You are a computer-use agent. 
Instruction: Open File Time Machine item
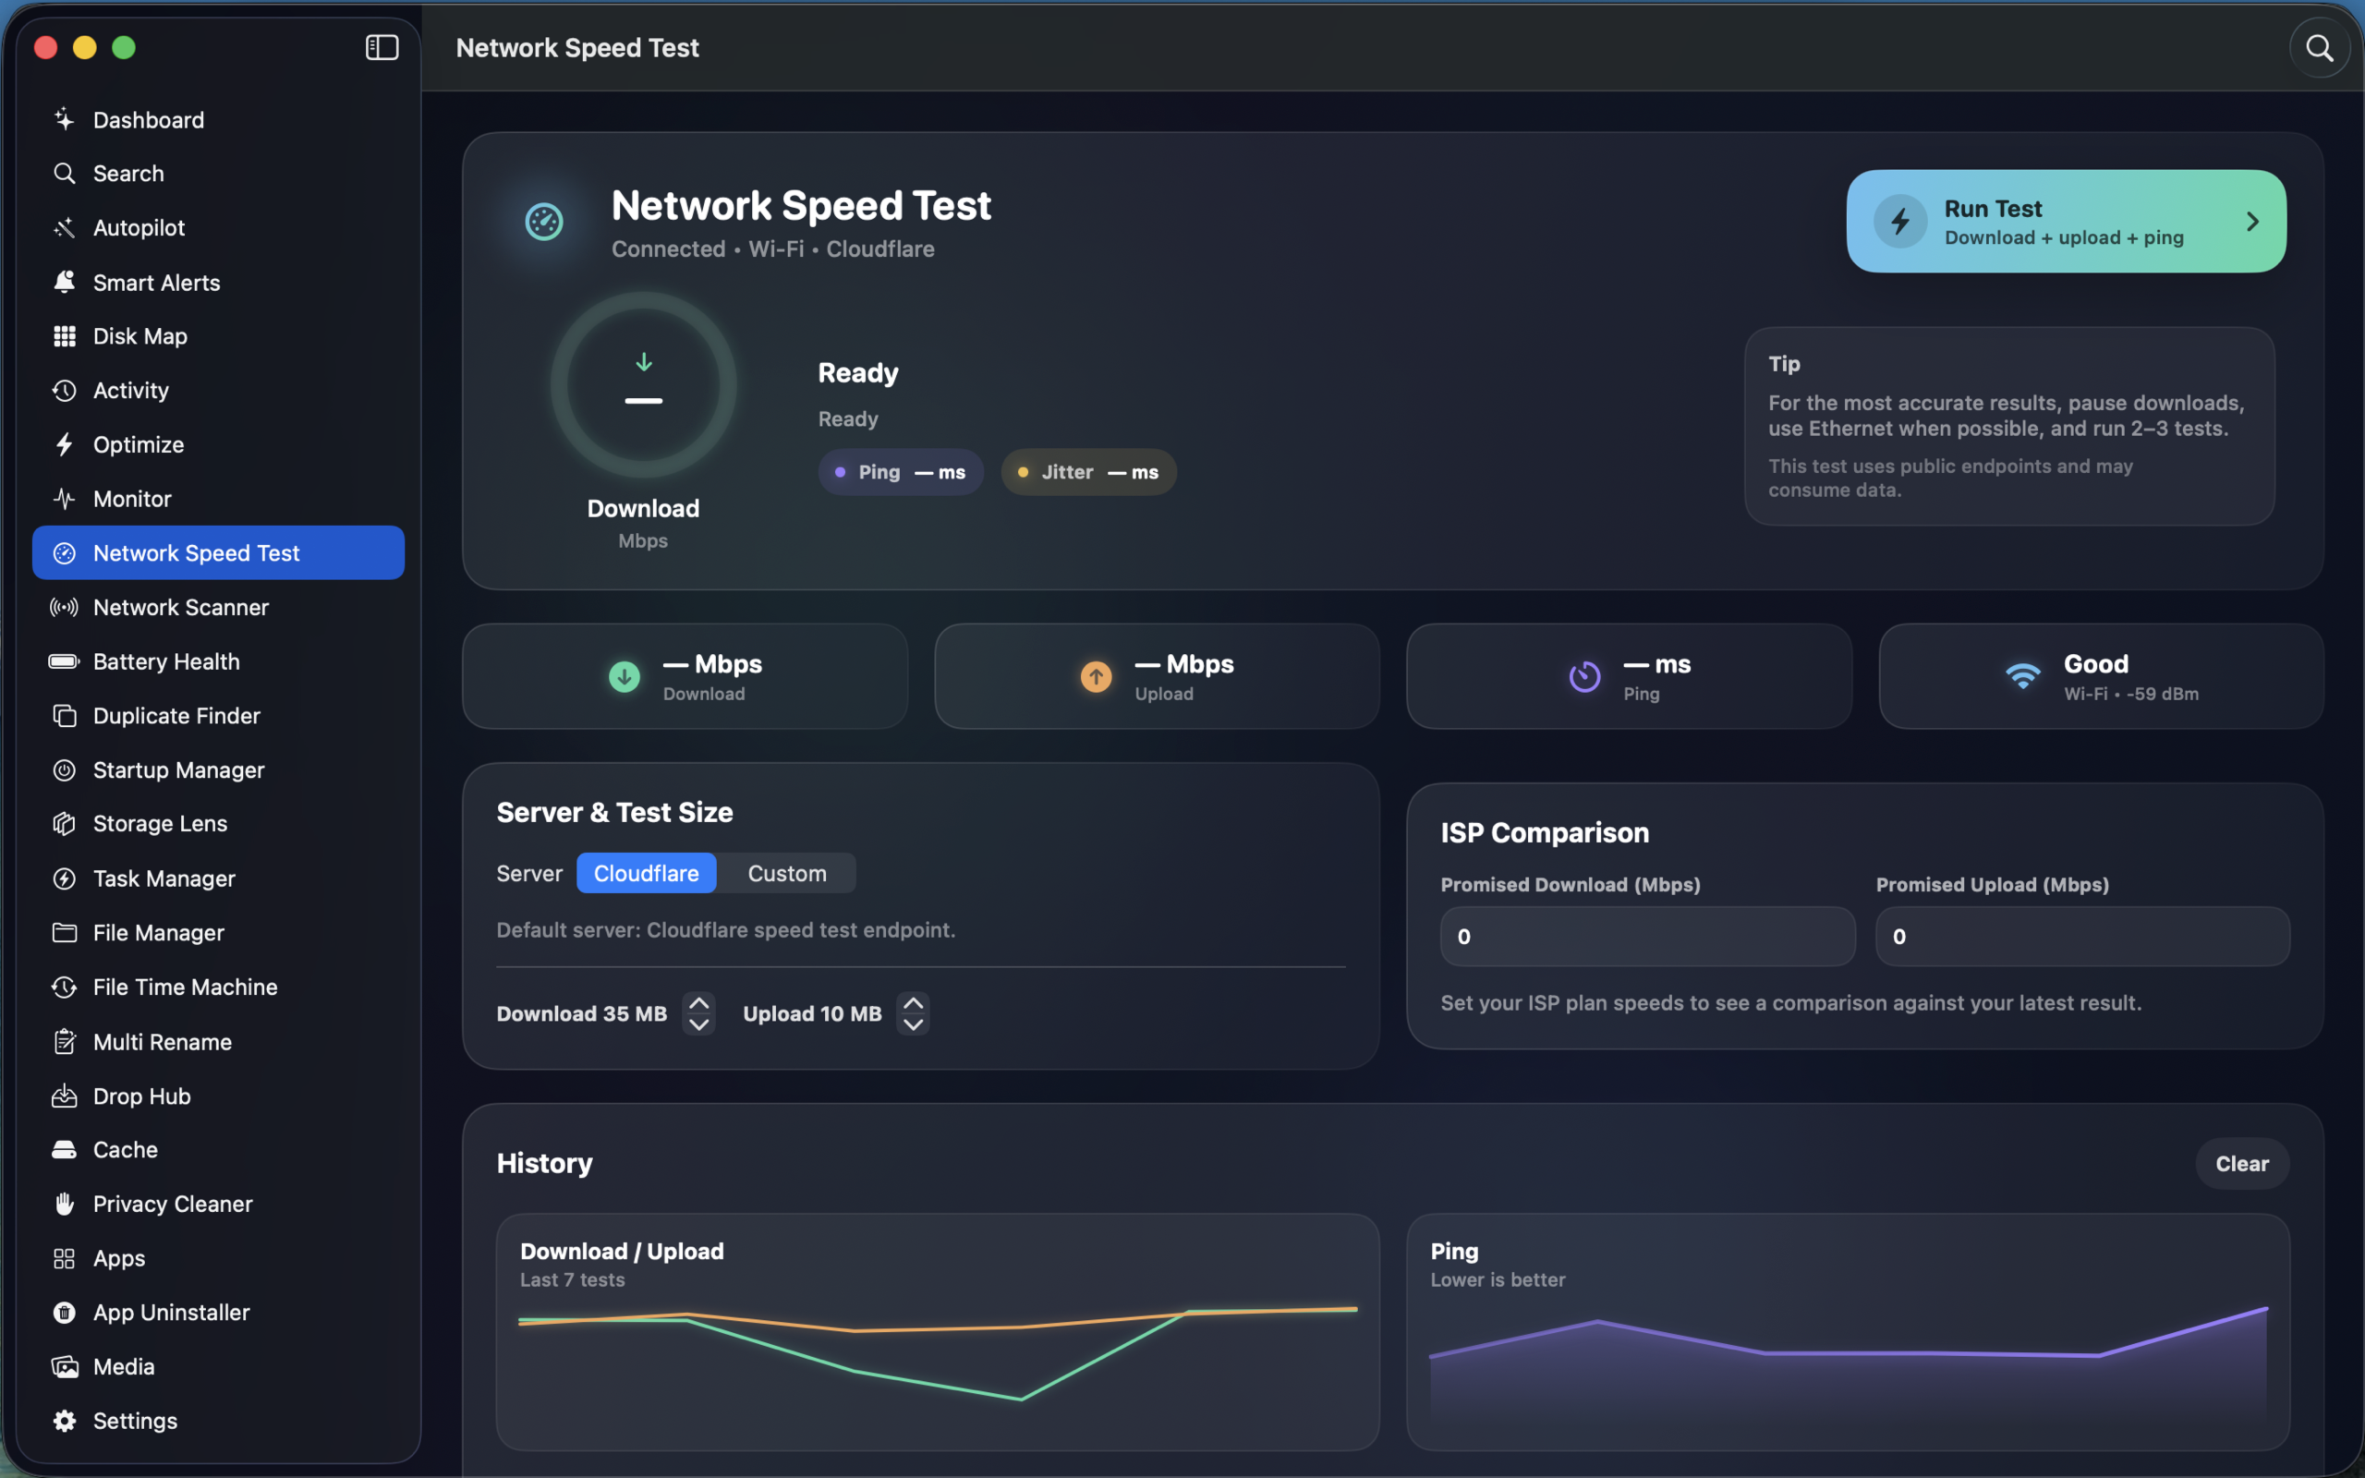click(x=218, y=987)
